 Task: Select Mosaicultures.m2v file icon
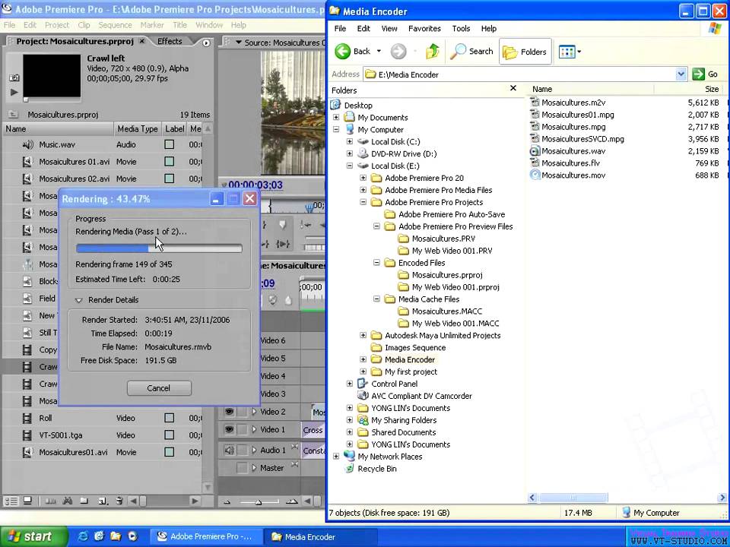click(535, 103)
